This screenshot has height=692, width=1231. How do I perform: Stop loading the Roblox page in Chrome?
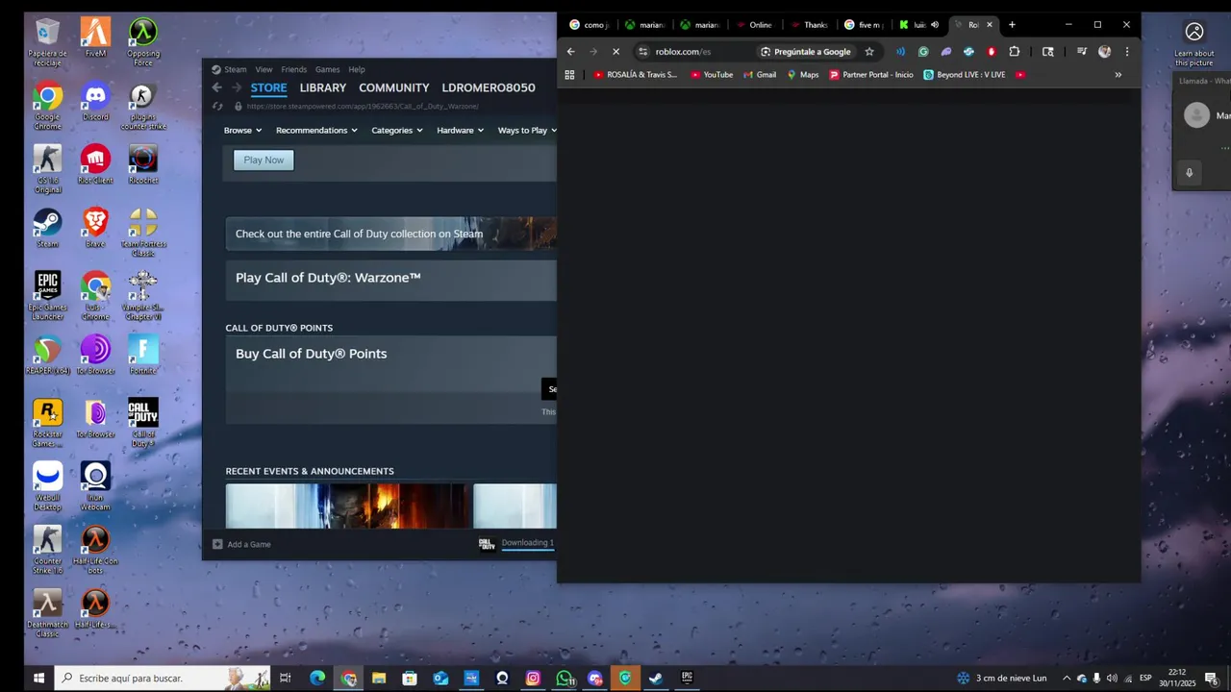tap(616, 52)
